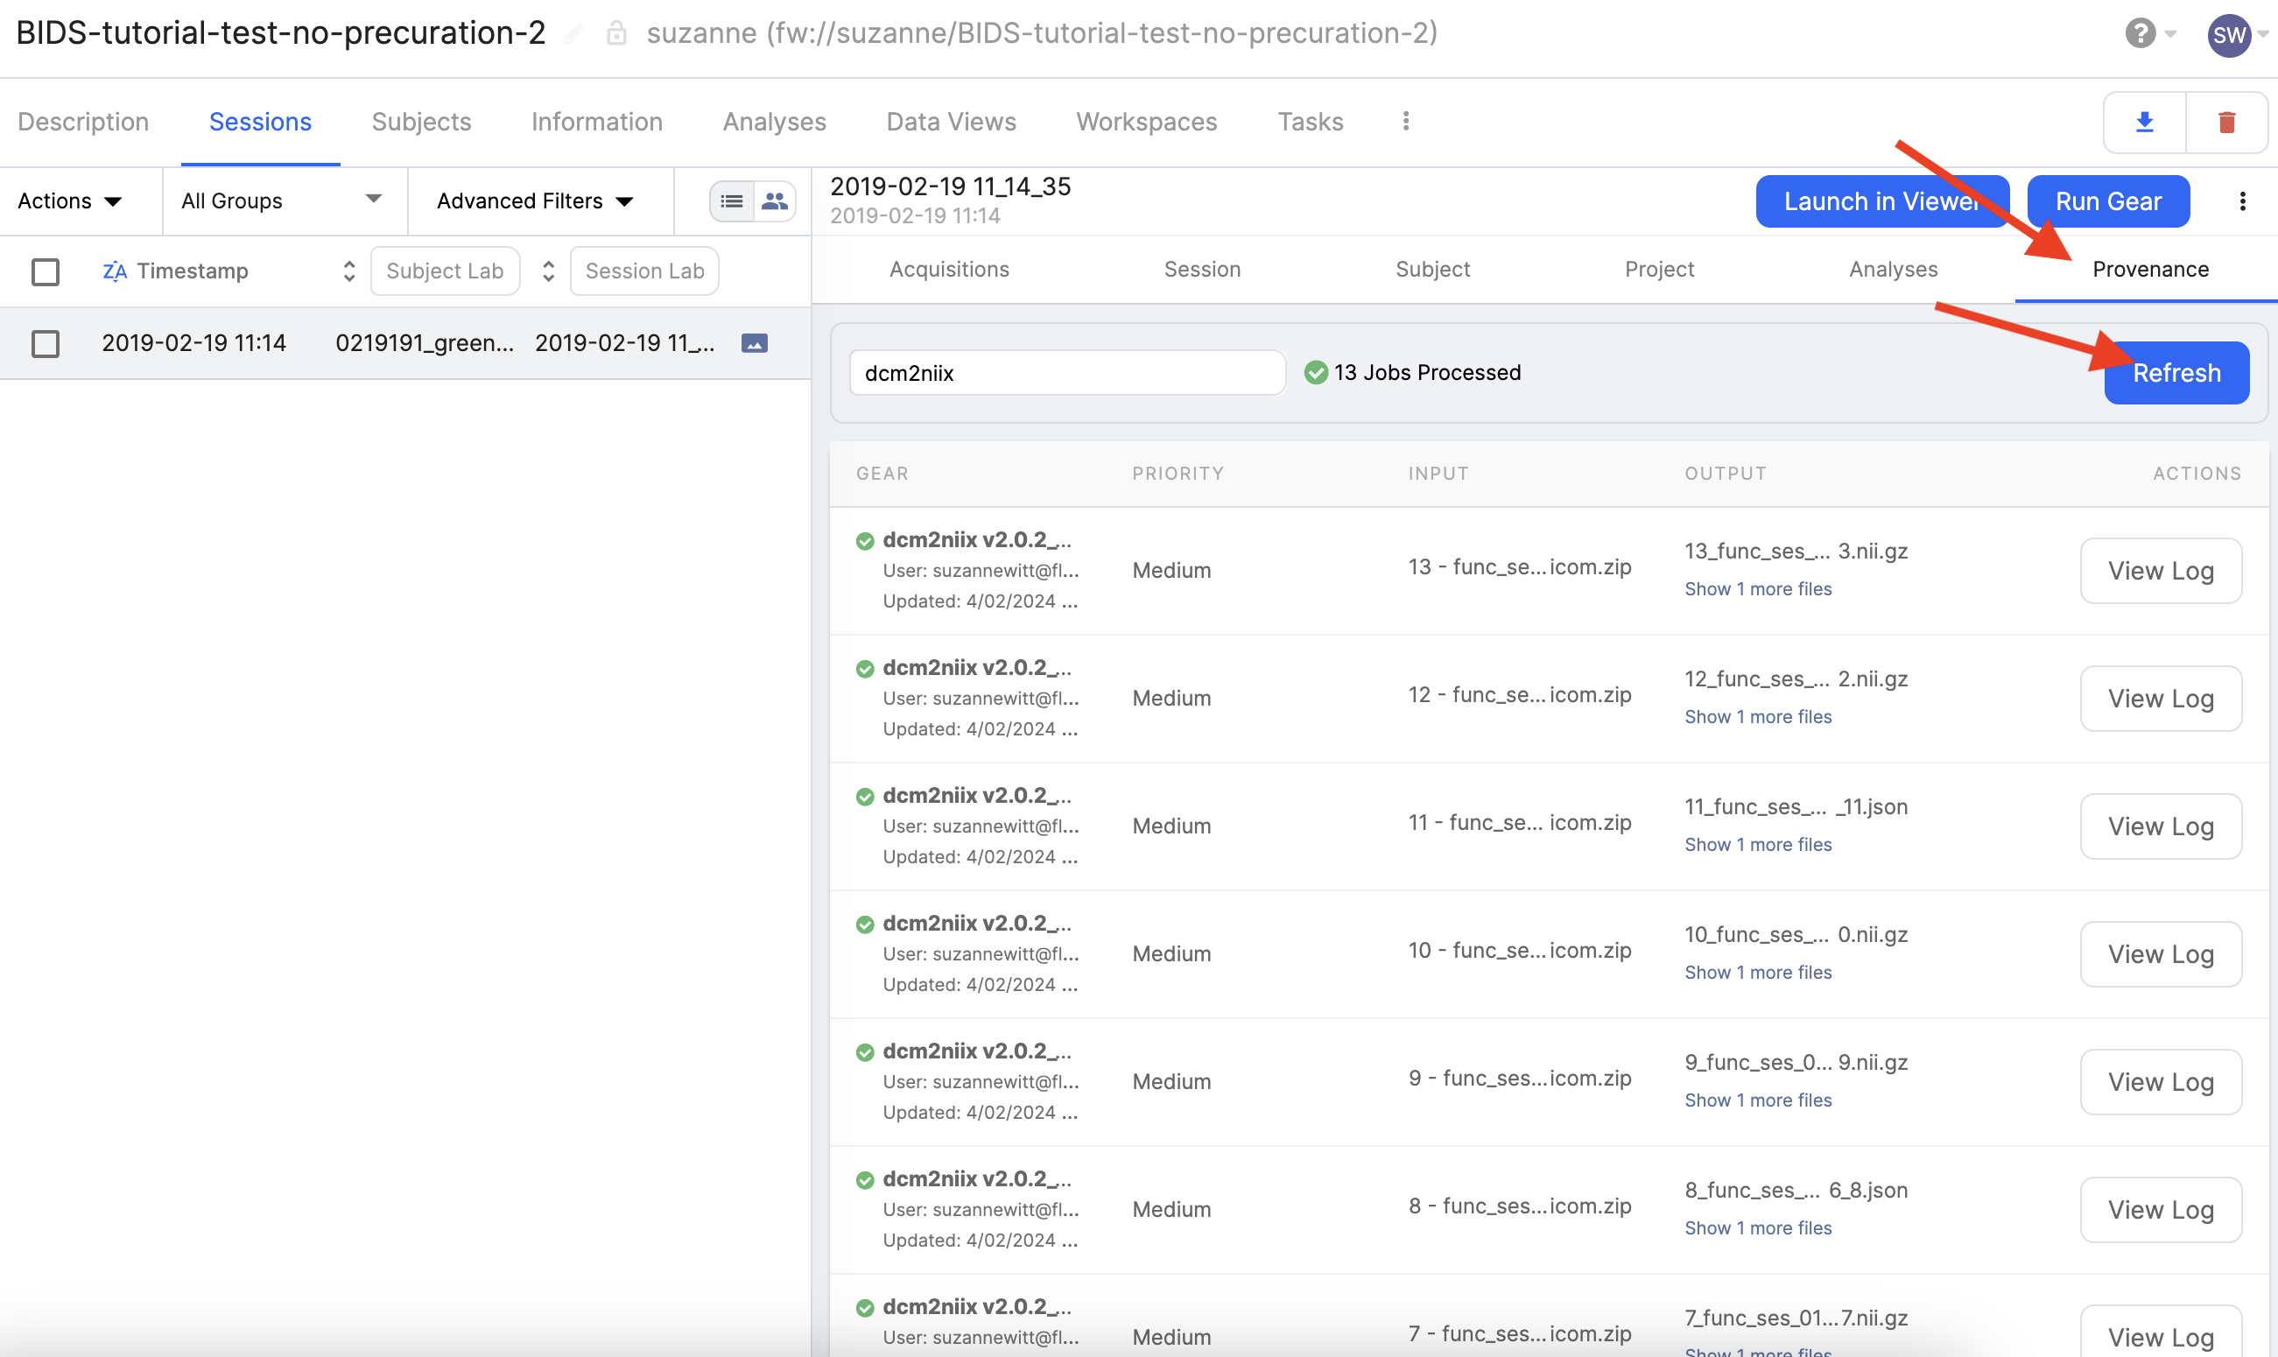Show 1 more files under 13_func_ses output
Image resolution: width=2278 pixels, height=1357 pixels.
[x=1758, y=589]
